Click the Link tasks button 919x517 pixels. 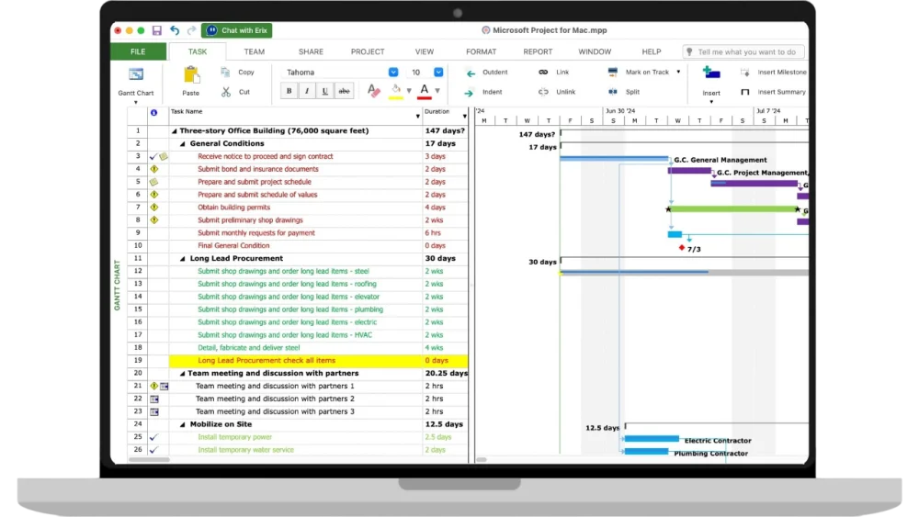pos(554,72)
